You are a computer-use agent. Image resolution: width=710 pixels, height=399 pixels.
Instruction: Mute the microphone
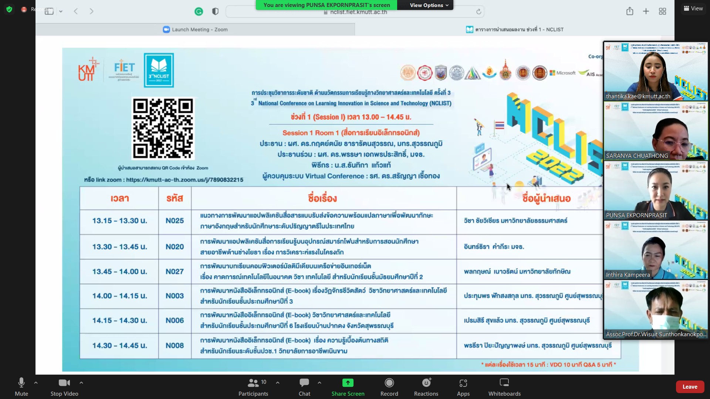point(21,386)
